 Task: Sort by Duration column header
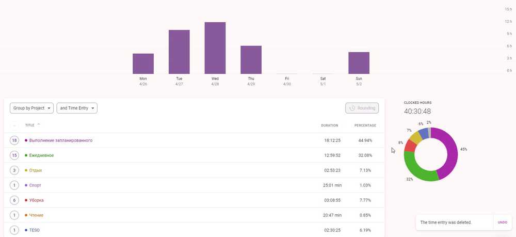329,125
